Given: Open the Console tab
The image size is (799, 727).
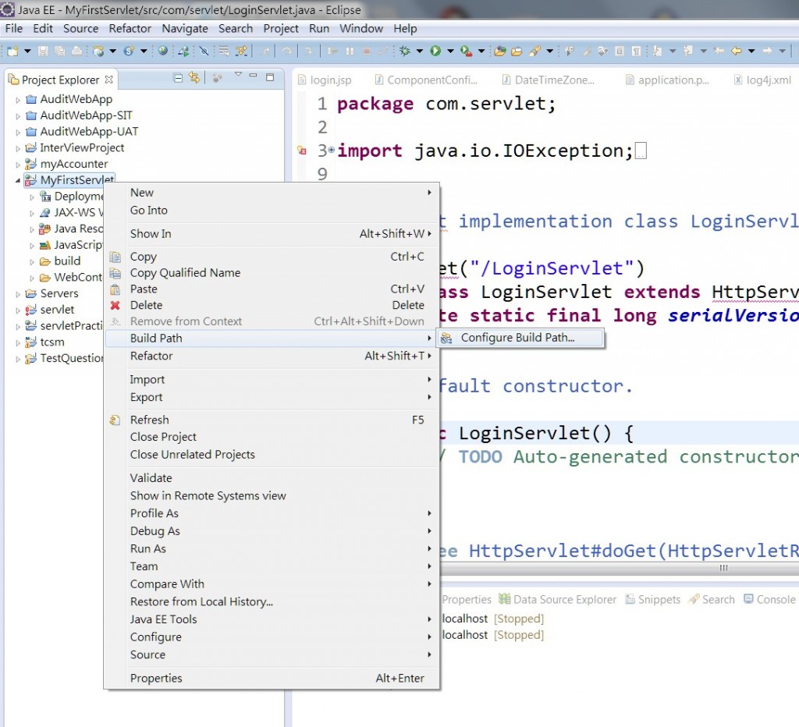Looking at the screenshot, I should tap(769, 600).
